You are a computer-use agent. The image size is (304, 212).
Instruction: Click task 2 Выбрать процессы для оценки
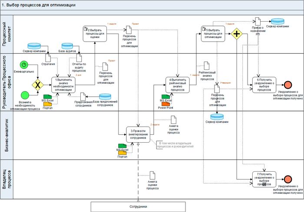click(94, 33)
